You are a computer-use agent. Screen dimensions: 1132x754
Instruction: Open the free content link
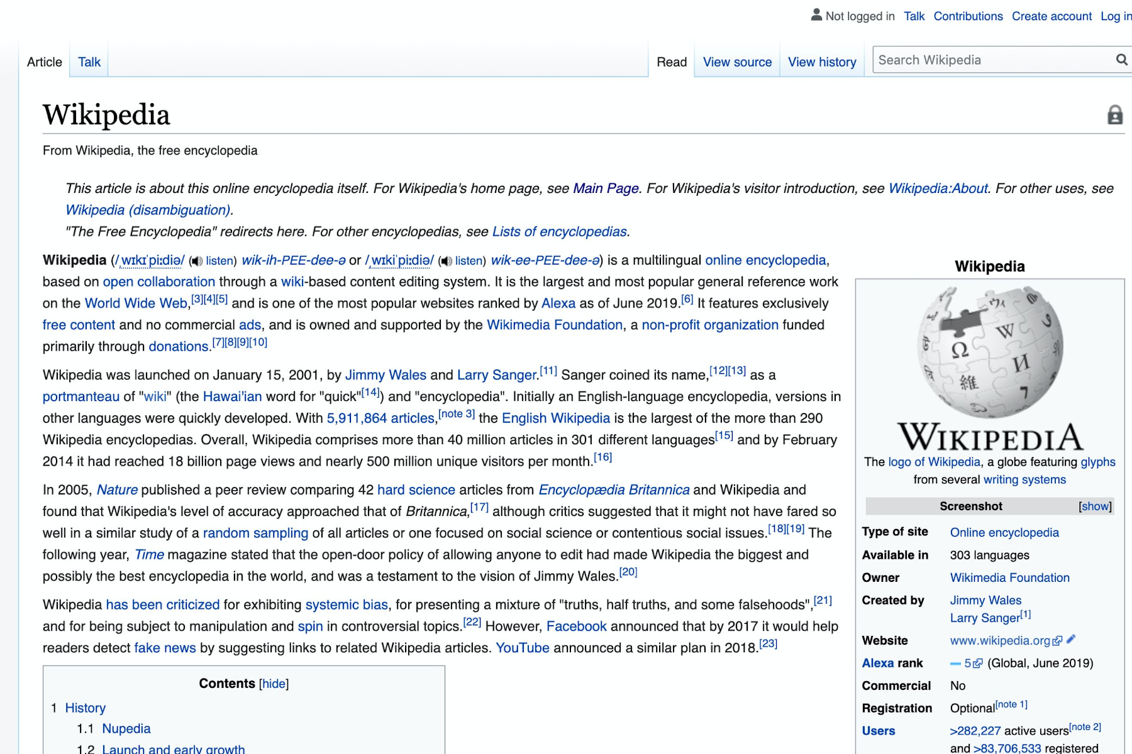click(x=79, y=325)
